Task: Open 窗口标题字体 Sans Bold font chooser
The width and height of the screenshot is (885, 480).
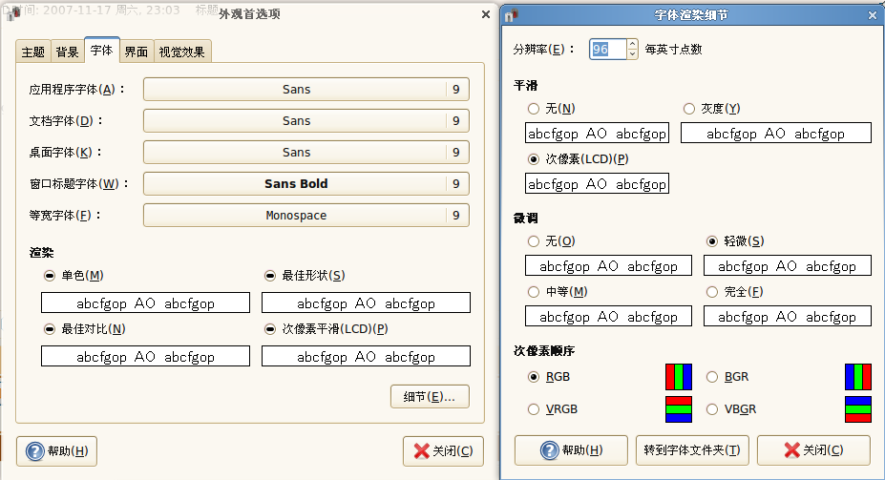Action: 306,184
